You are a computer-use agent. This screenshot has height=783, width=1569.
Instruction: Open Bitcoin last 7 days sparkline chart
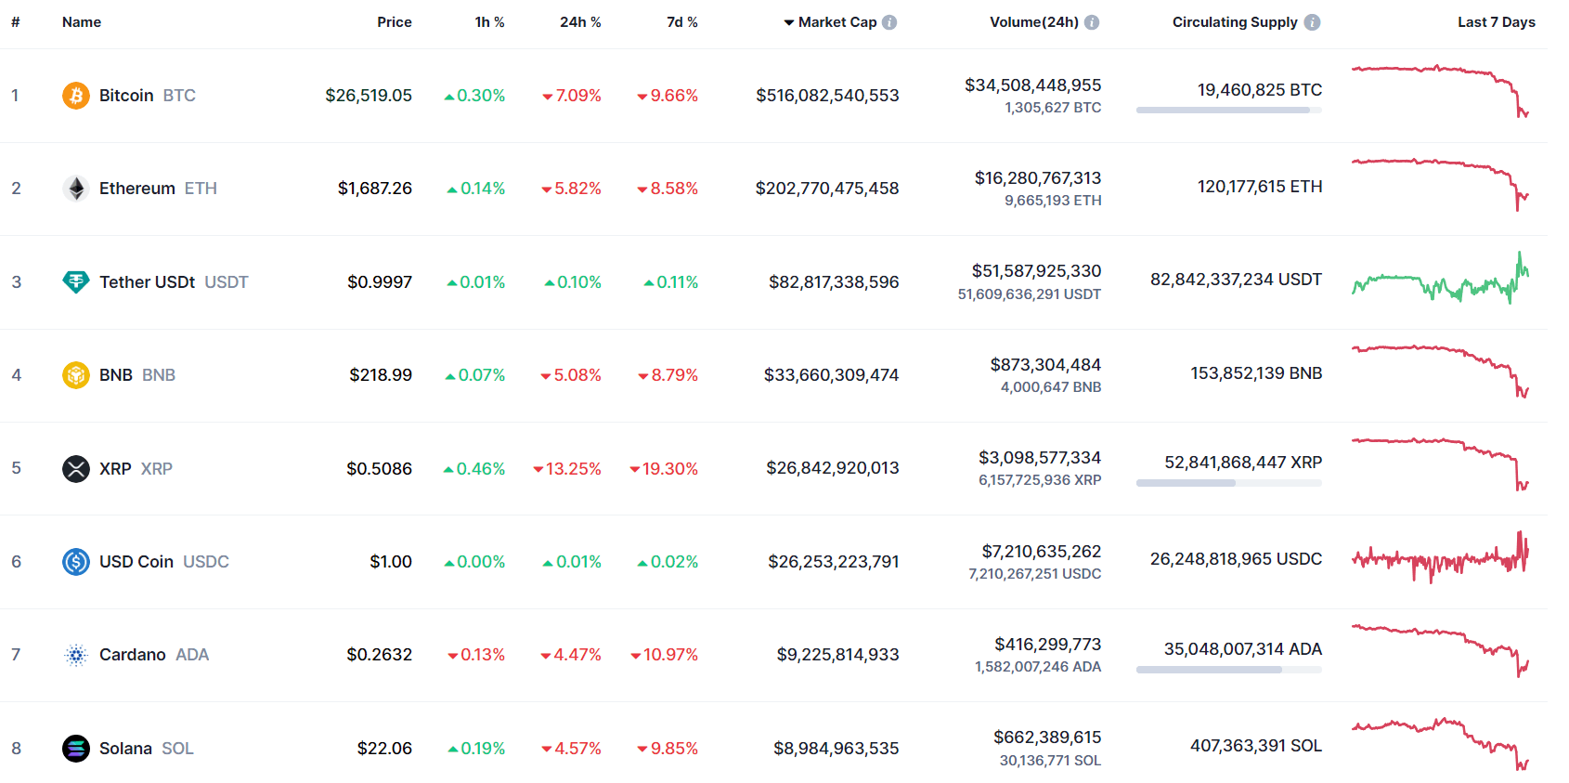[1440, 91]
